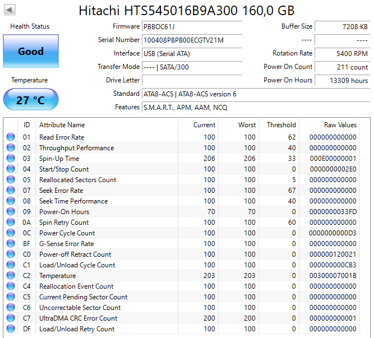Click raw value 0000000000D3 of Power Cycle Count
374x338 pixels.
[x=333, y=233]
